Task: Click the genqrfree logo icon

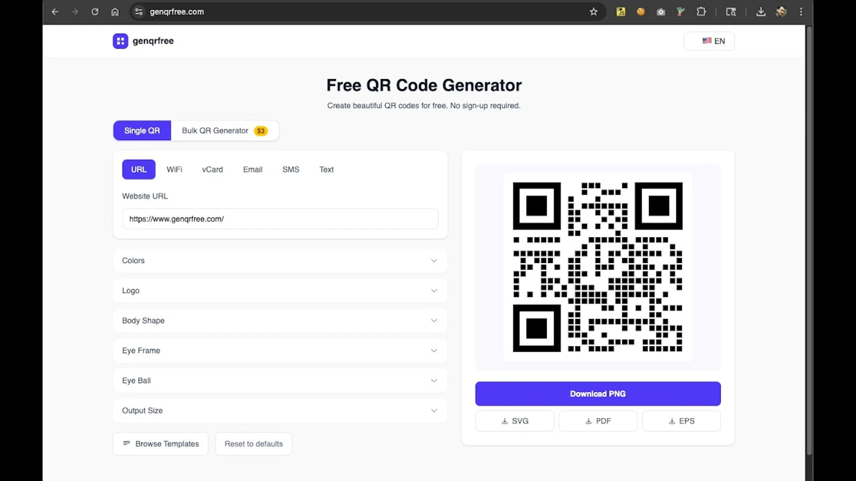Action: pyautogui.click(x=120, y=41)
